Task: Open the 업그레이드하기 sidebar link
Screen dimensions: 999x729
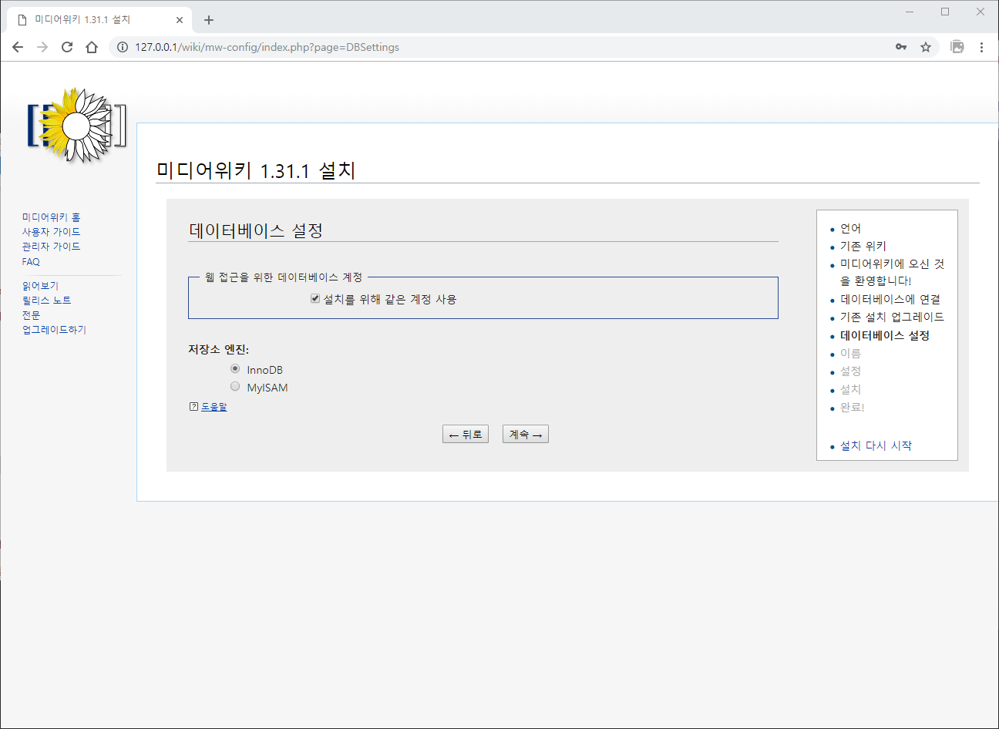Action: pos(54,330)
